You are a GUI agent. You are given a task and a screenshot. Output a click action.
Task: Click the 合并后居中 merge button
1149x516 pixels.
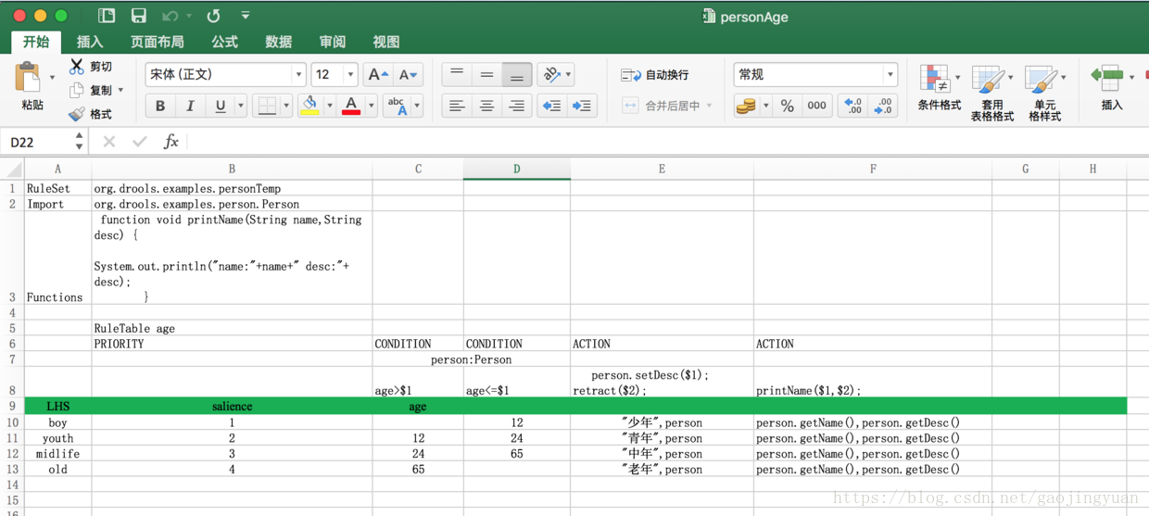coord(661,106)
